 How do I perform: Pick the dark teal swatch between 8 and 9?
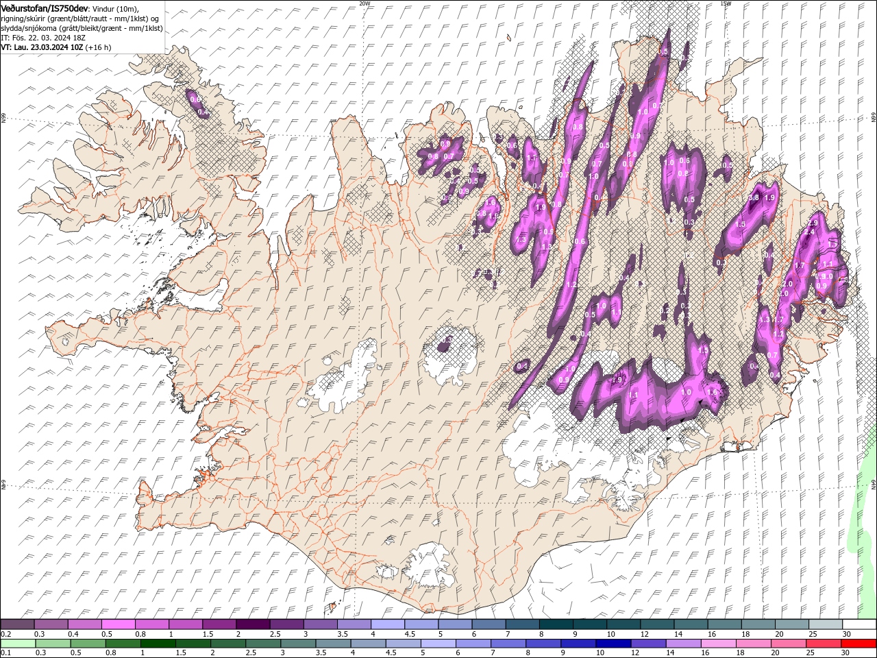click(x=556, y=624)
